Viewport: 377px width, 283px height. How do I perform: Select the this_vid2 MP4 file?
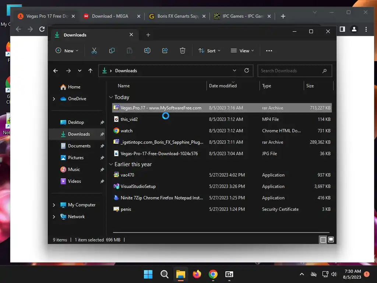[222, 119]
